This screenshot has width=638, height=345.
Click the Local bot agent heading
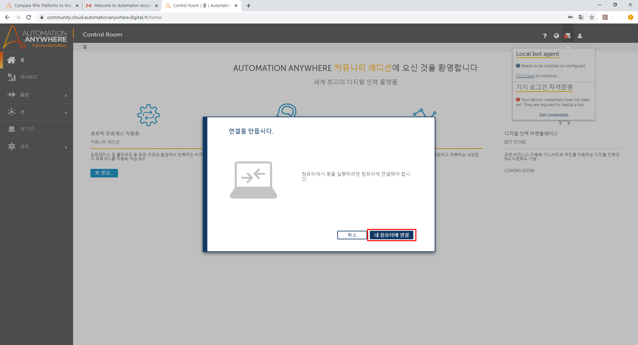(x=537, y=54)
